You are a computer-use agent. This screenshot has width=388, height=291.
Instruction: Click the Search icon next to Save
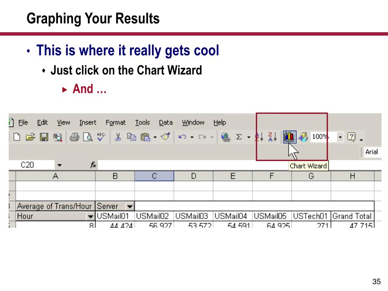pyautogui.click(x=58, y=137)
